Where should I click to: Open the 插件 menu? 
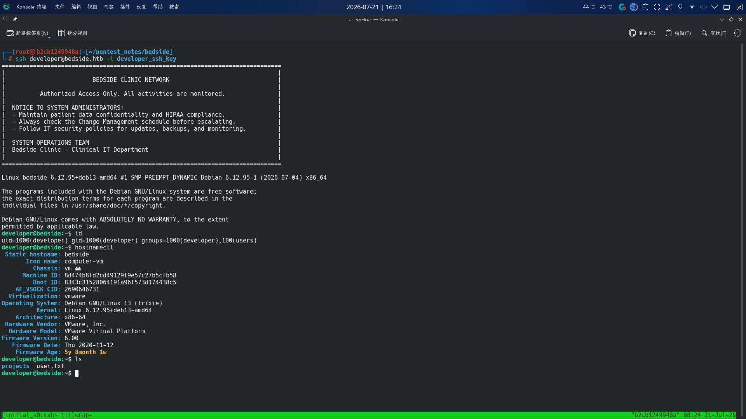125,7
